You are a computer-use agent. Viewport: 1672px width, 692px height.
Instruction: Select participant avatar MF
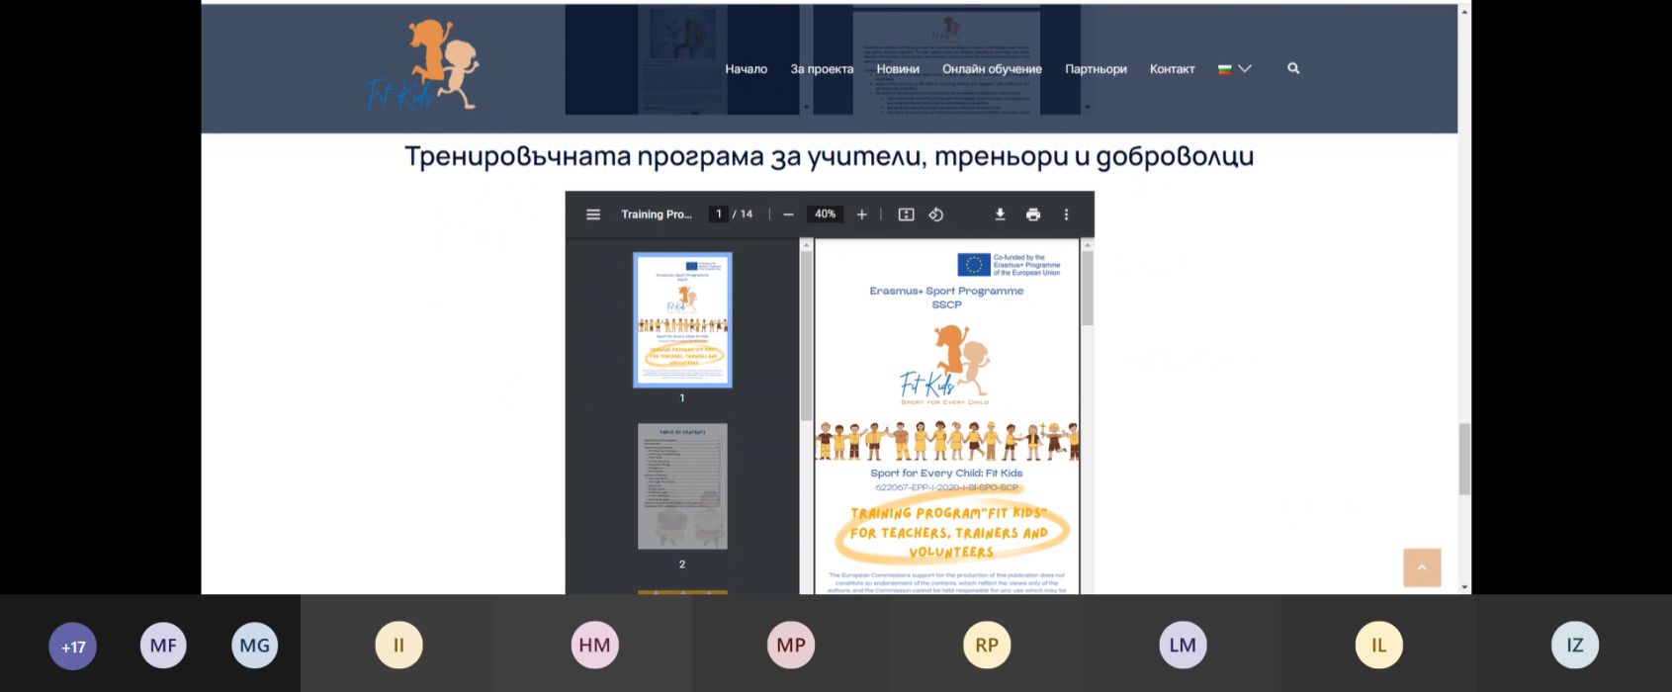pyautogui.click(x=163, y=646)
